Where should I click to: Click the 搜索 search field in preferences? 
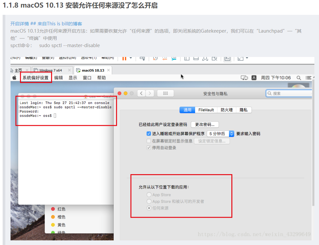pyautogui.click(x=289, y=93)
